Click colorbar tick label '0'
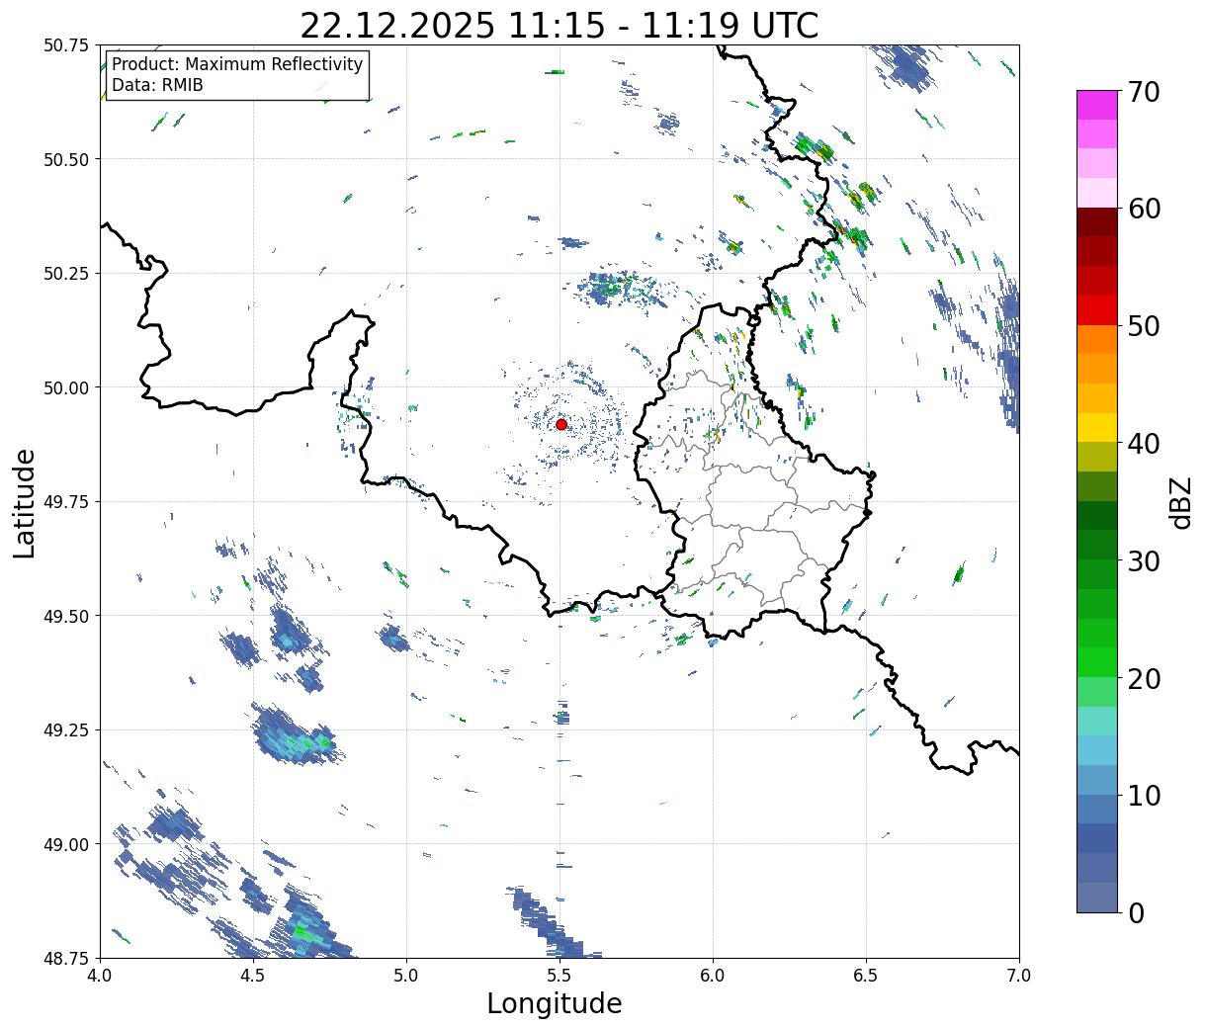Image resolution: width=1205 pixels, height=1028 pixels. [x=1136, y=913]
